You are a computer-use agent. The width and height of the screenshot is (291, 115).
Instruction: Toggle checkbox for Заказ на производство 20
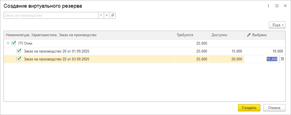pos(19,51)
